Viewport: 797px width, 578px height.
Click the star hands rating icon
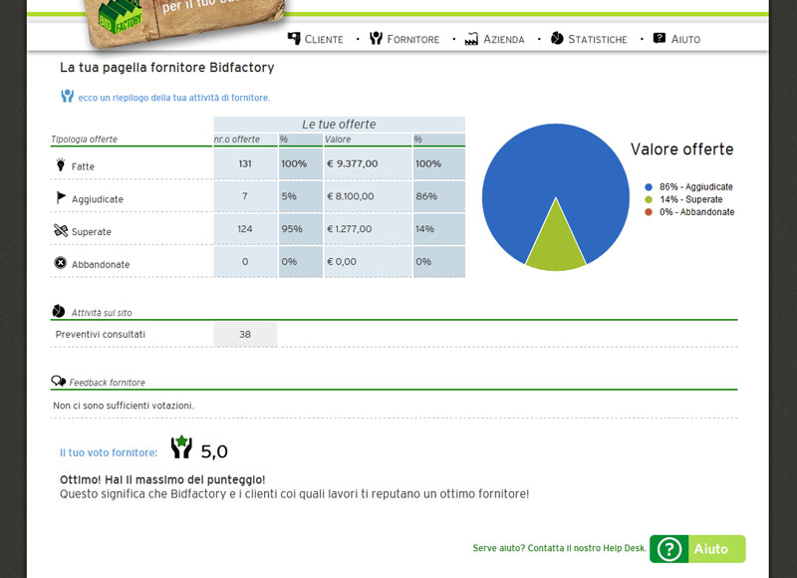click(x=181, y=446)
